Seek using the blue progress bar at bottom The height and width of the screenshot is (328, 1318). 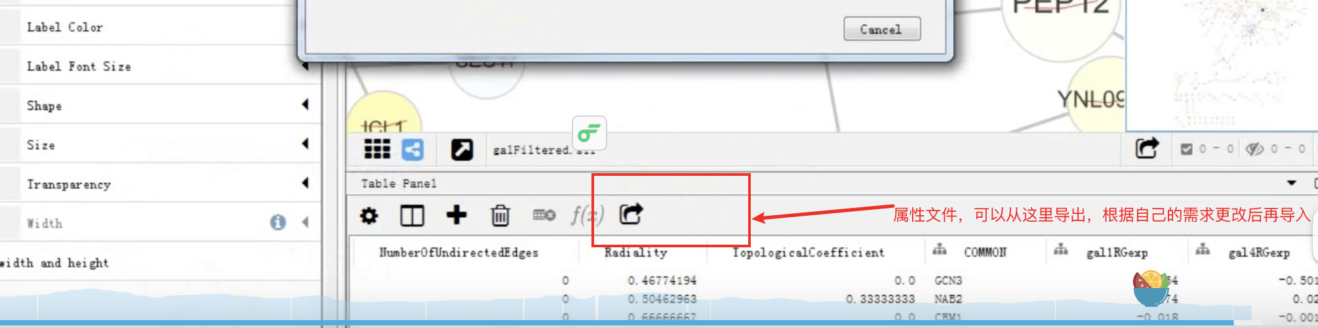659,324
